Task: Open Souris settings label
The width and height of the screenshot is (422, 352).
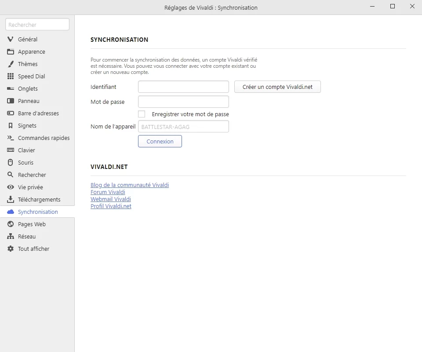Action: 25,163
